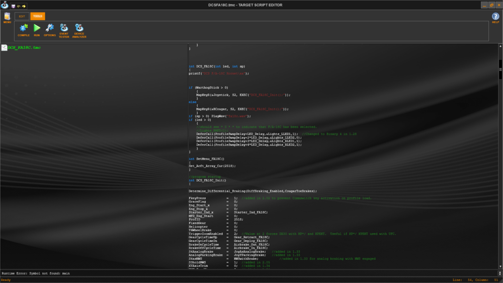Click the 'Ready' status text
Image resolution: width=503 pixels, height=283 pixels.
[6, 280]
